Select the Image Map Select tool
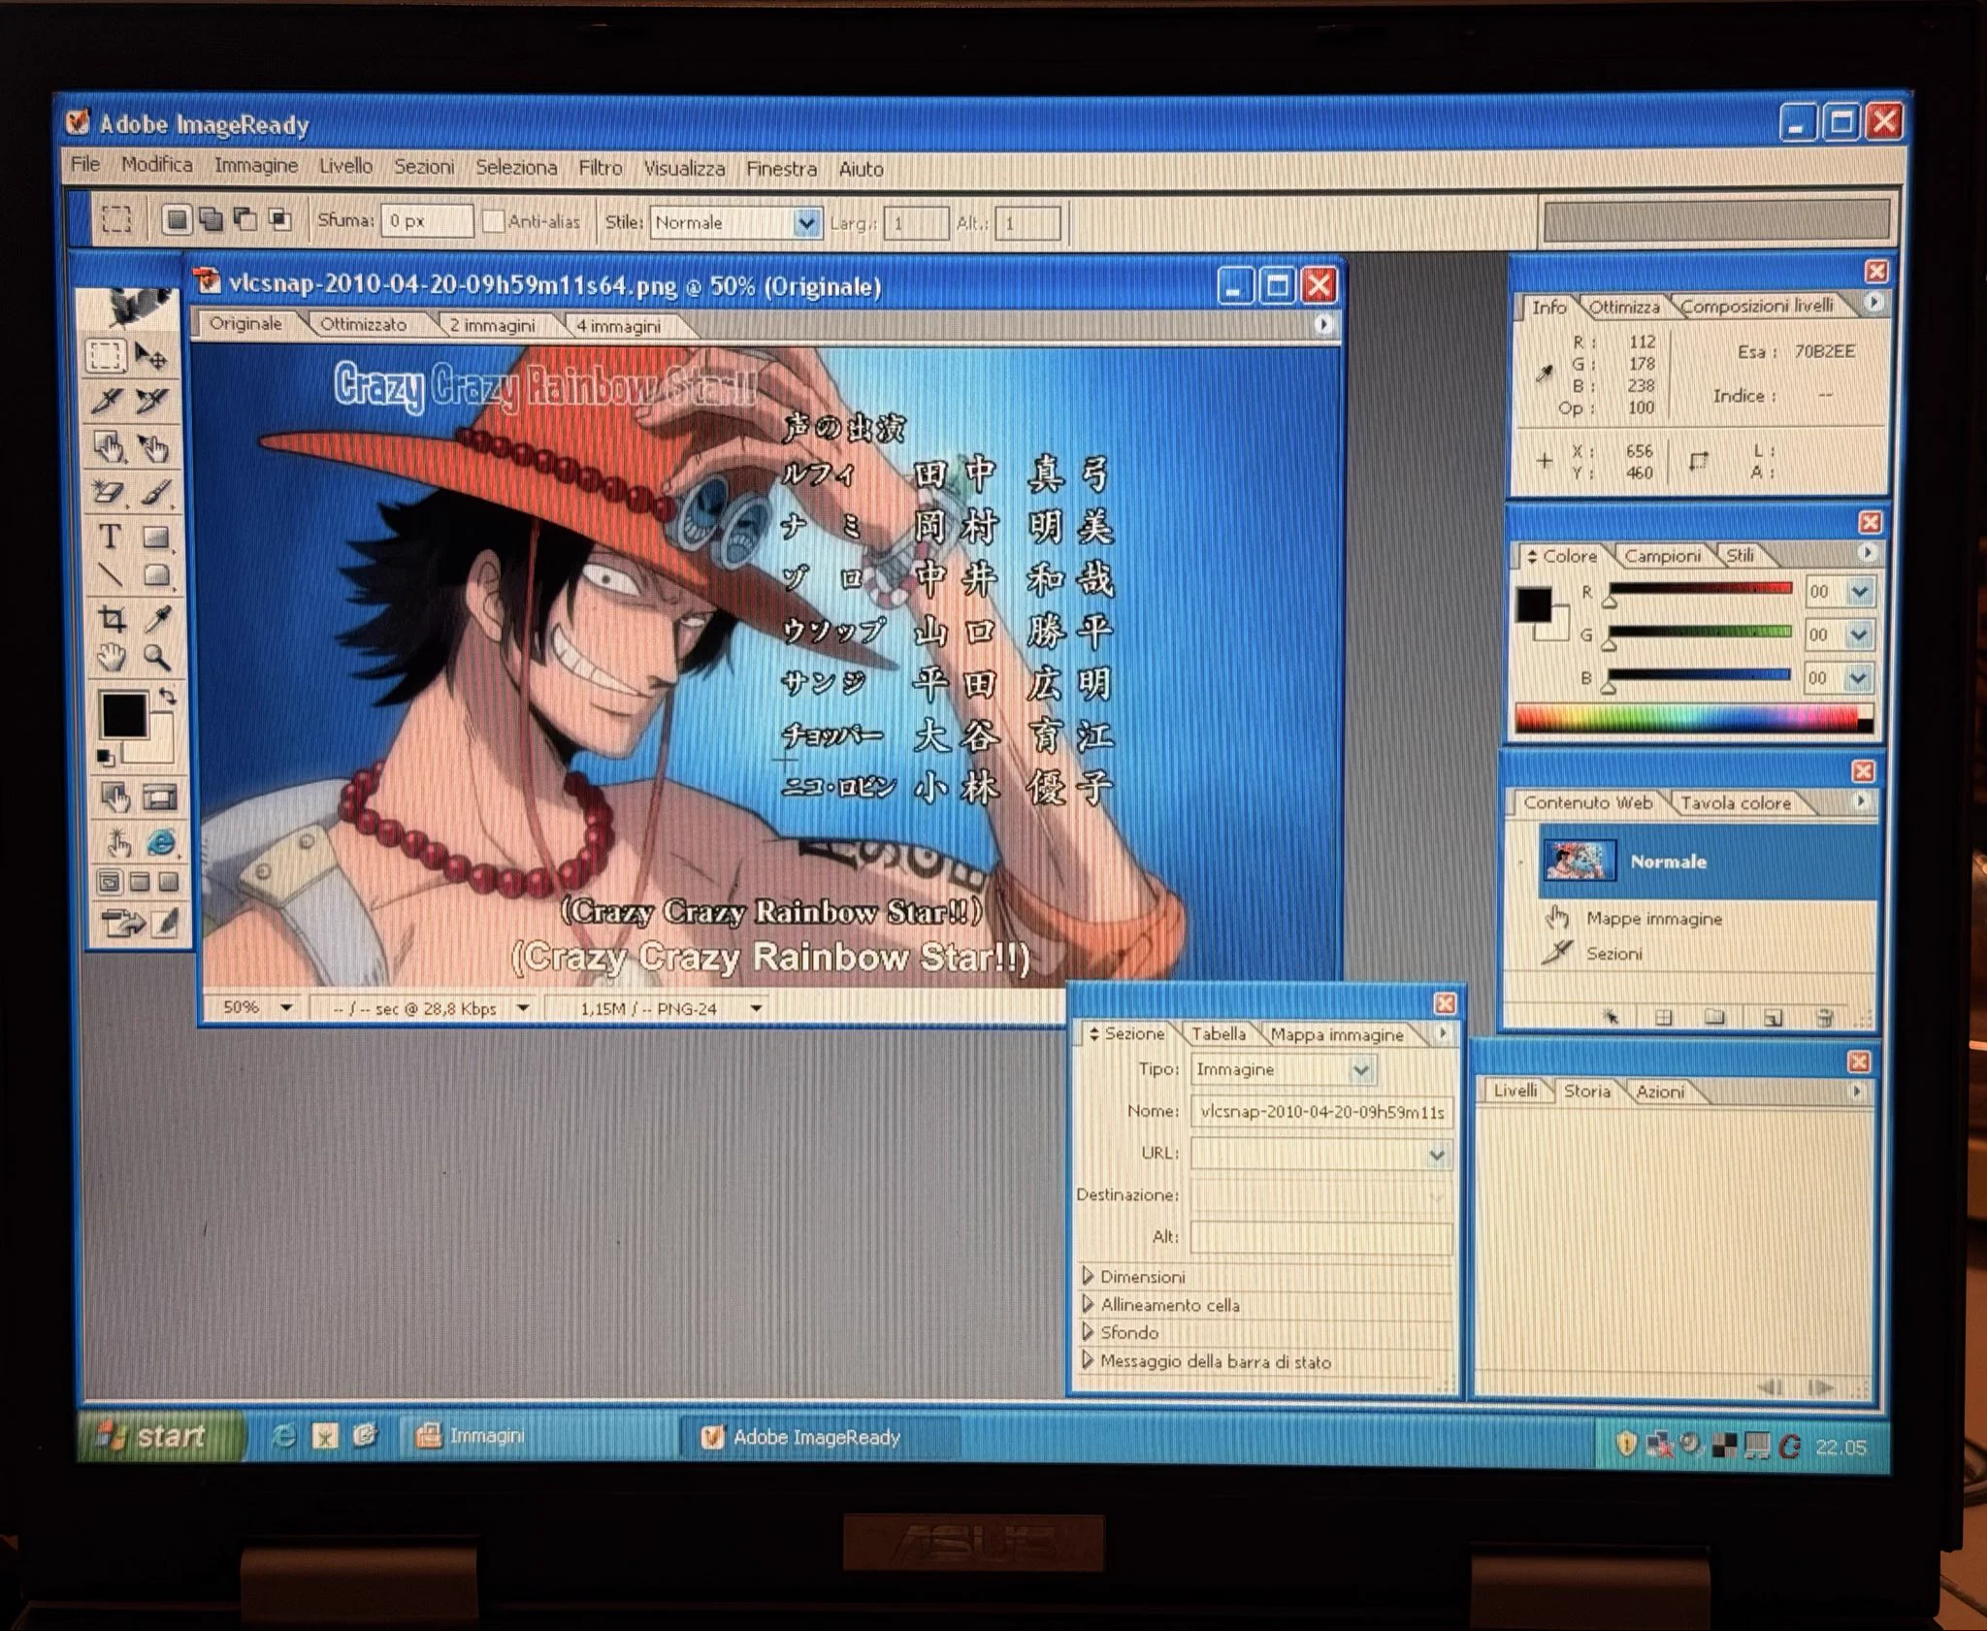 tap(153, 447)
